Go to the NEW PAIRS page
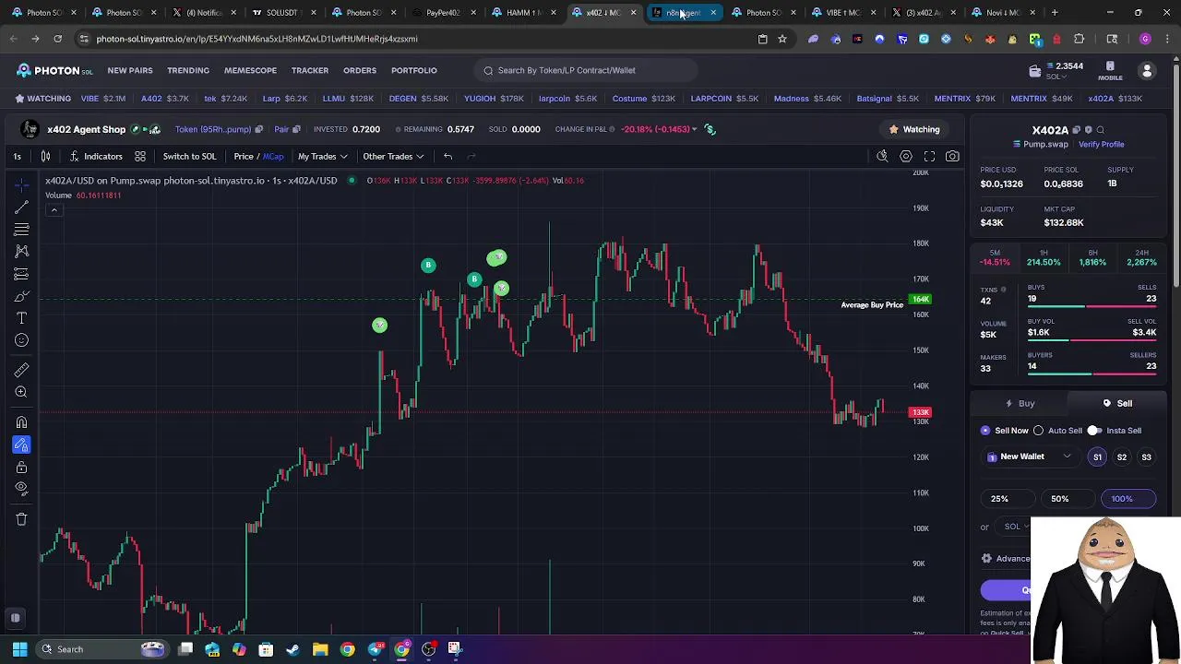Image resolution: width=1181 pixels, height=664 pixels. coord(130,70)
